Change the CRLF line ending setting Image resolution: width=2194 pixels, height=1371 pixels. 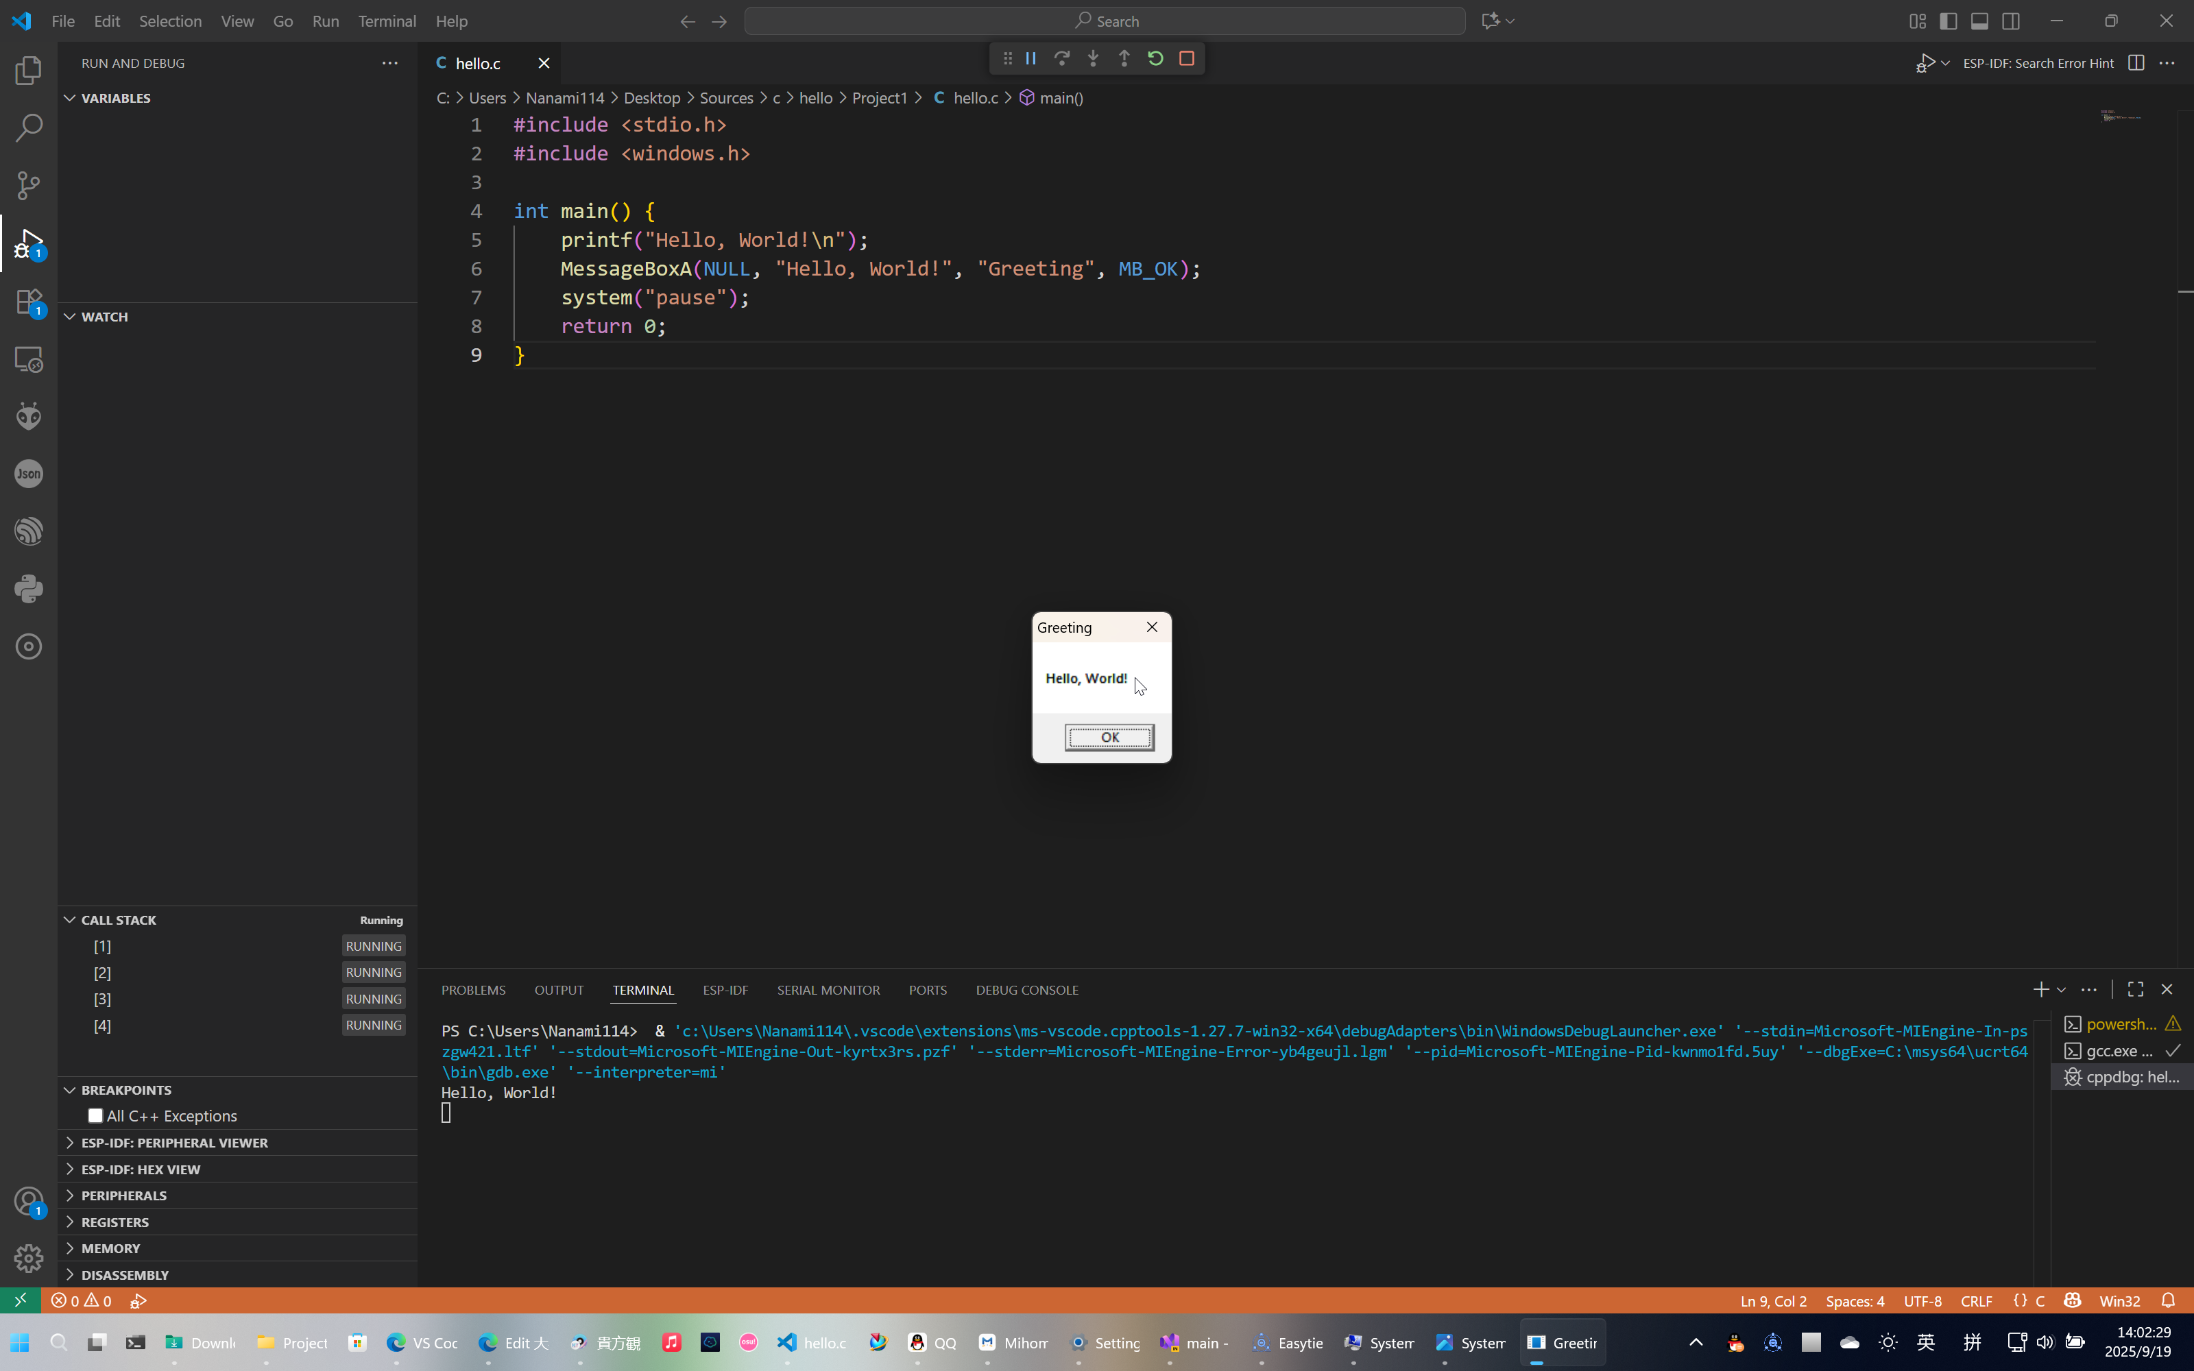pyautogui.click(x=1977, y=1300)
